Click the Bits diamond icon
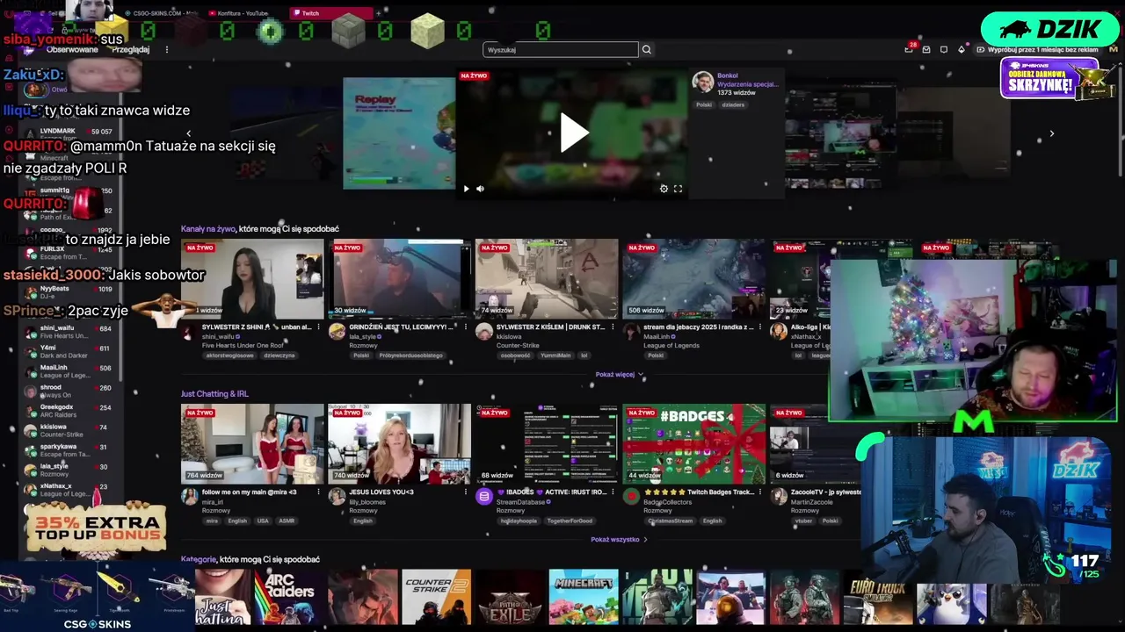1125x632 pixels. [962, 50]
